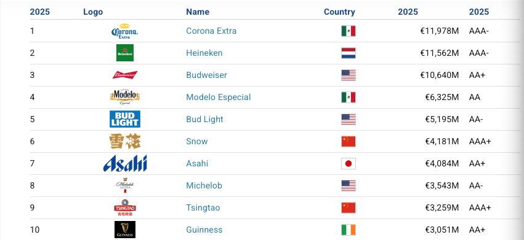Click the Logo column header
This screenshot has width=524, height=240.
(x=93, y=12)
